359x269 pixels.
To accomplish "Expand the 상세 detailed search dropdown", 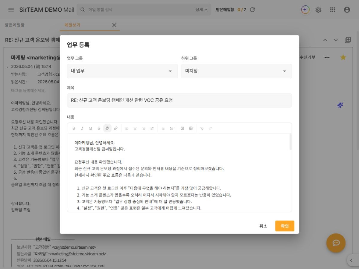I will pos(201,10).
